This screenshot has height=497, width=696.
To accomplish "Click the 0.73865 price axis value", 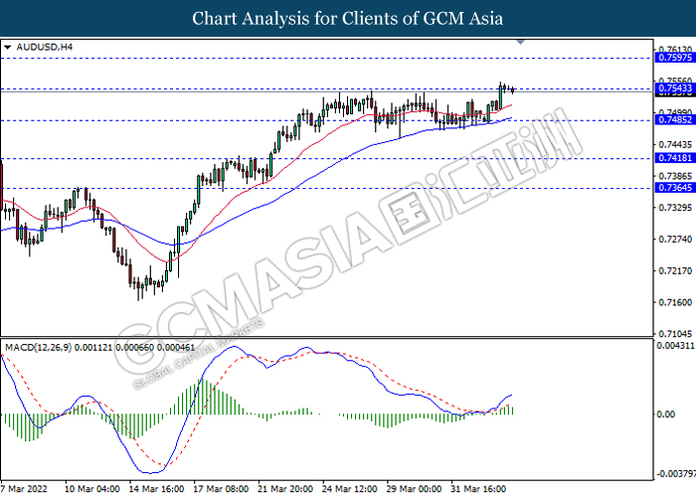I will tap(675, 176).
